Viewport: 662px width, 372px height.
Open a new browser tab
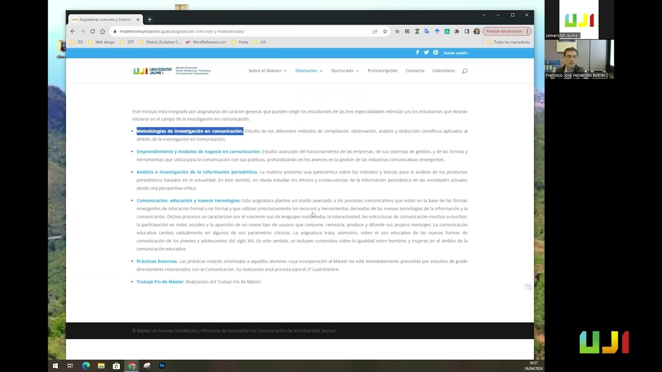point(149,20)
